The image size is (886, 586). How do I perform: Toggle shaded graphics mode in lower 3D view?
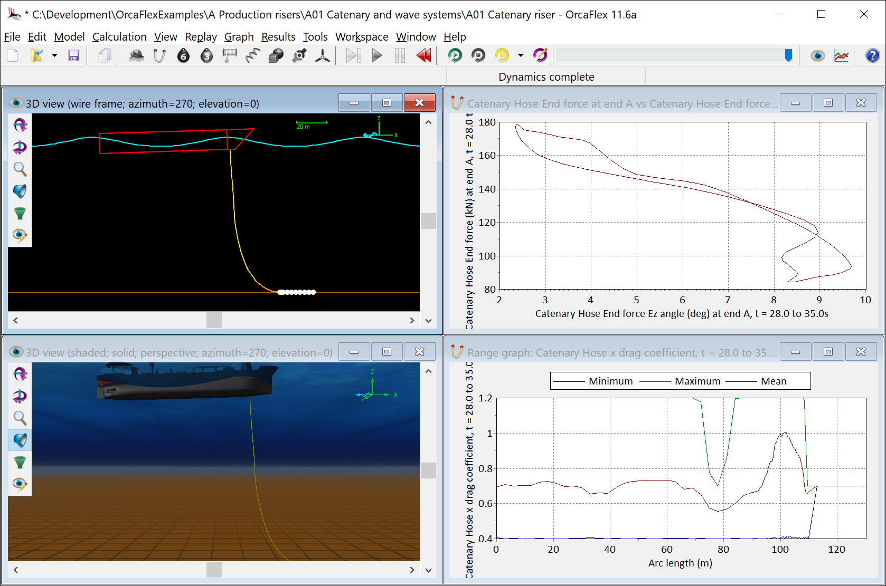[20, 440]
